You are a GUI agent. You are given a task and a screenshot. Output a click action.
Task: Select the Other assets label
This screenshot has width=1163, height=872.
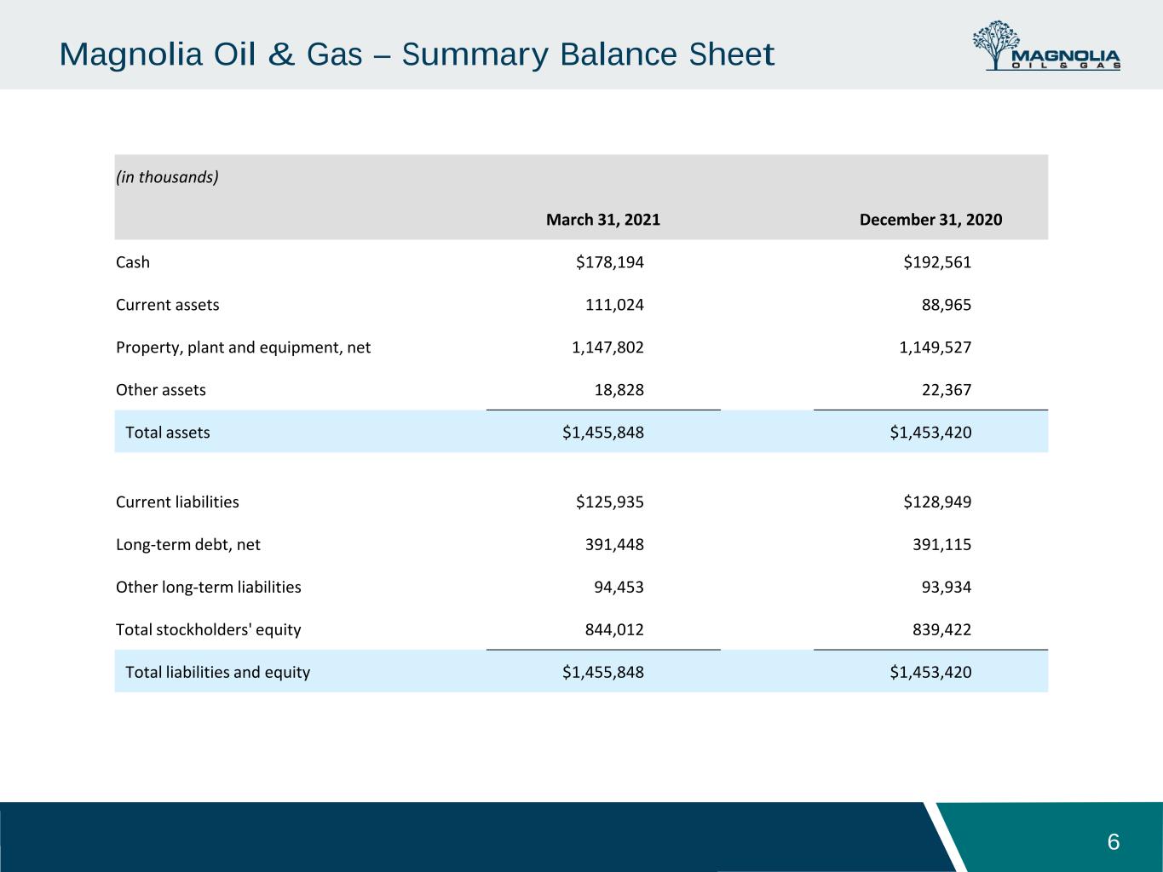click(x=161, y=390)
